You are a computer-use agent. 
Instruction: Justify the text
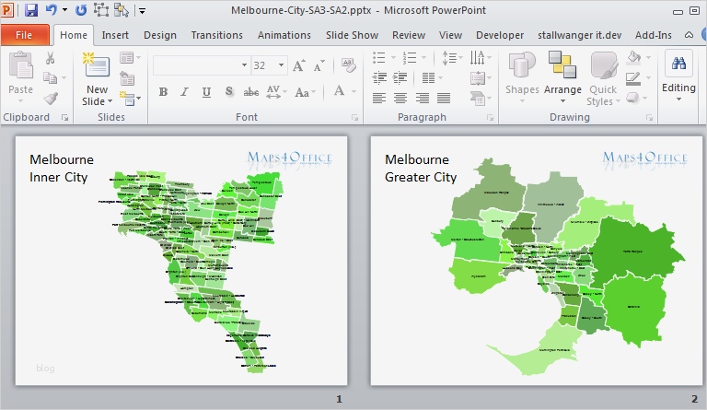point(444,98)
